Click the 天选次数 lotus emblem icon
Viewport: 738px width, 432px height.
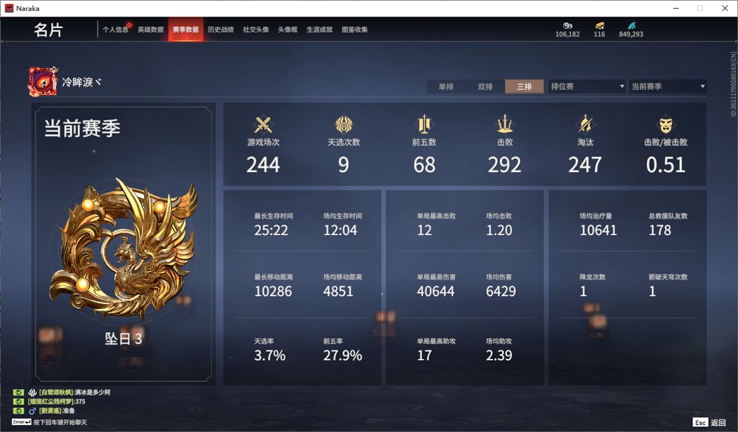click(344, 125)
